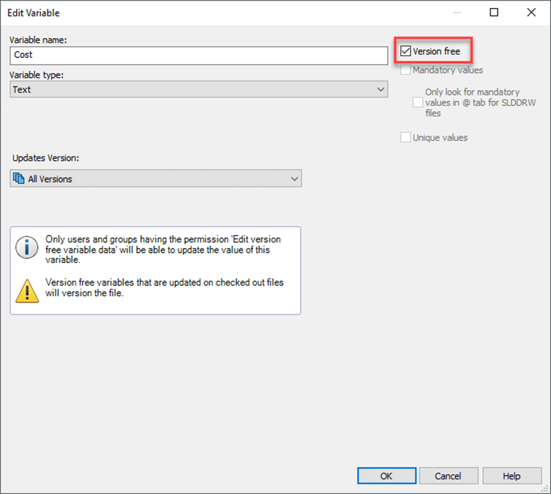The width and height of the screenshot is (551, 494).
Task: Open Help from the dialog
Action: click(512, 475)
